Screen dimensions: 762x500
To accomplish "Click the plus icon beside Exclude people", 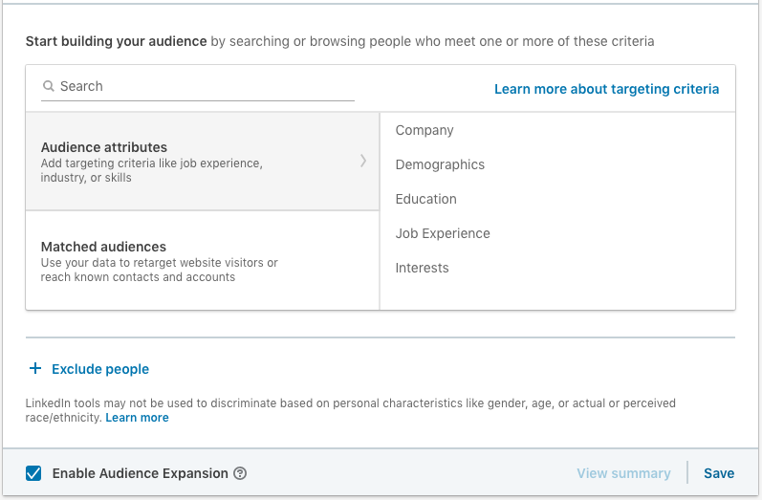I will click(35, 369).
